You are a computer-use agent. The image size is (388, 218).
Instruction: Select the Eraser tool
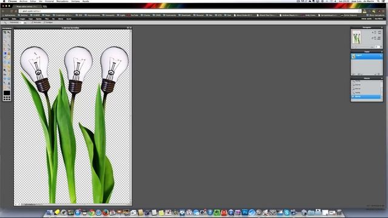(5, 49)
